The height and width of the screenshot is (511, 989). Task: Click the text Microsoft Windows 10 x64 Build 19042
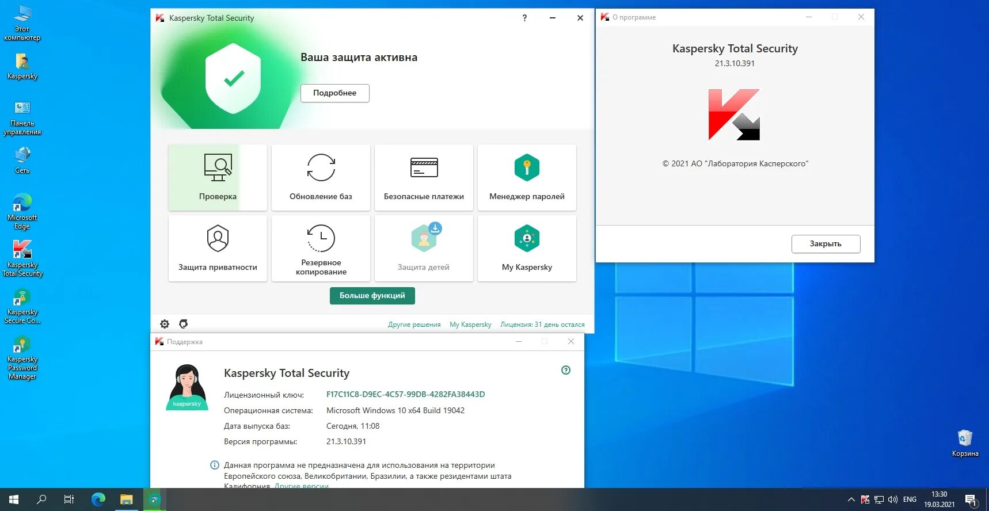coord(395,410)
